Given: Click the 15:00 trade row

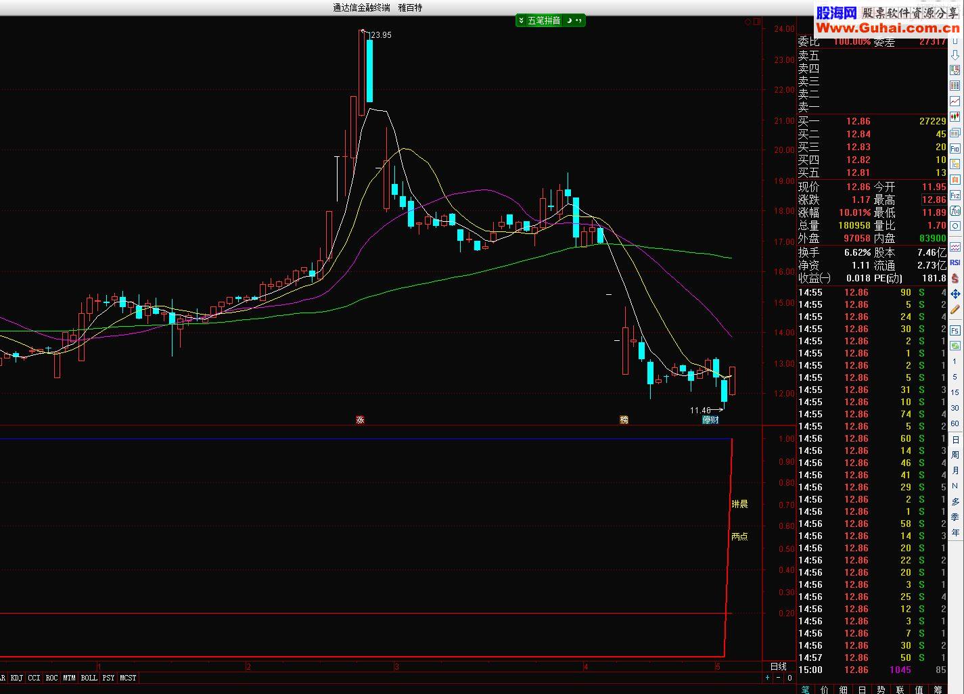Looking at the screenshot, I should [872, 670].
